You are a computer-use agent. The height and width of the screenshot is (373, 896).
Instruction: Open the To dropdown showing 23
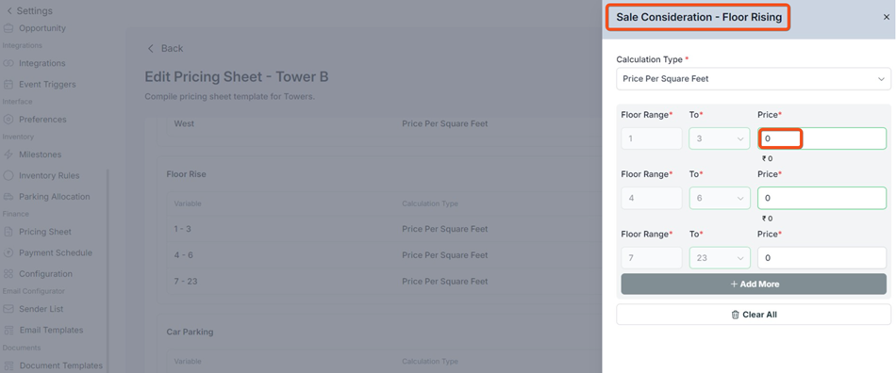tap(719, 258)
